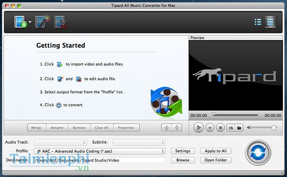Click the Tipard preview screen
The image size is (287, 177).
click(236, 76)
